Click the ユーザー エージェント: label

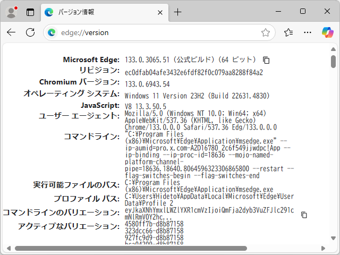[79, 116]
